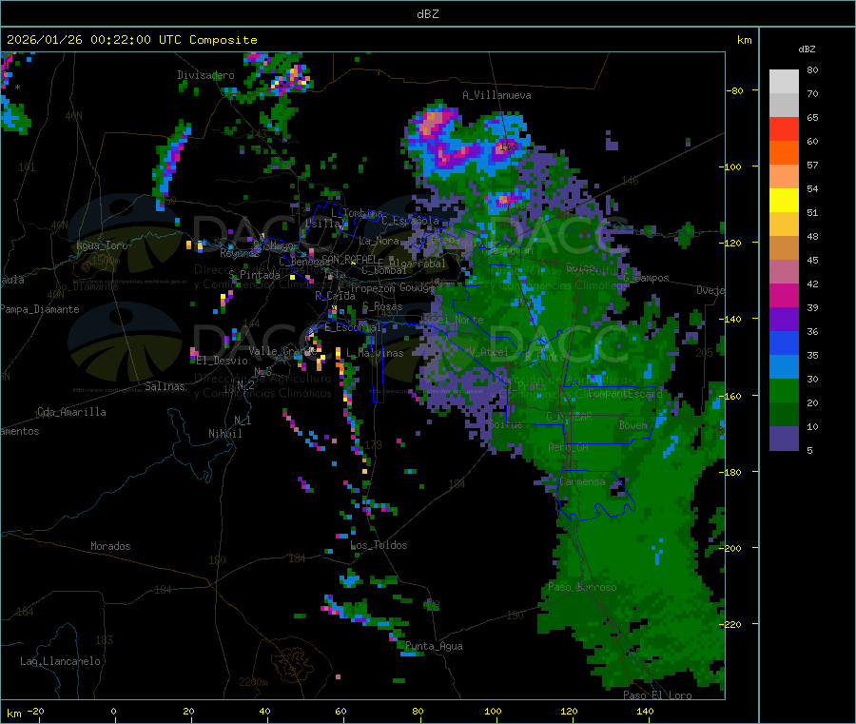
Task: Click the Salinas map label
Action: (165, 386)
